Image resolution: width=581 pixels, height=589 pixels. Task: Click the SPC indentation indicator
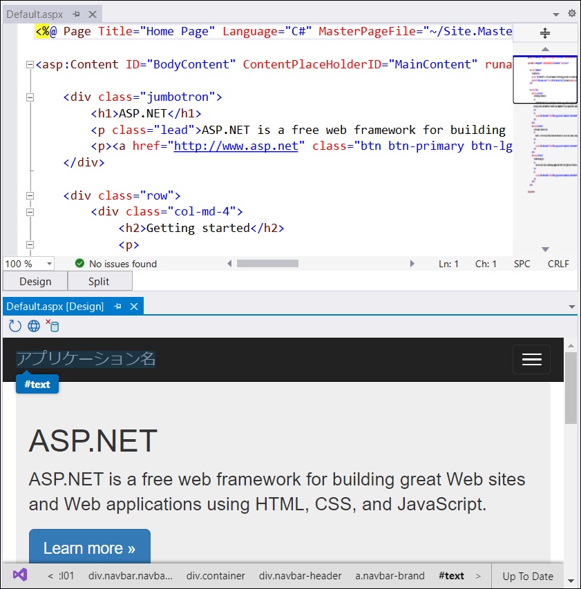[x=522, y=264]
